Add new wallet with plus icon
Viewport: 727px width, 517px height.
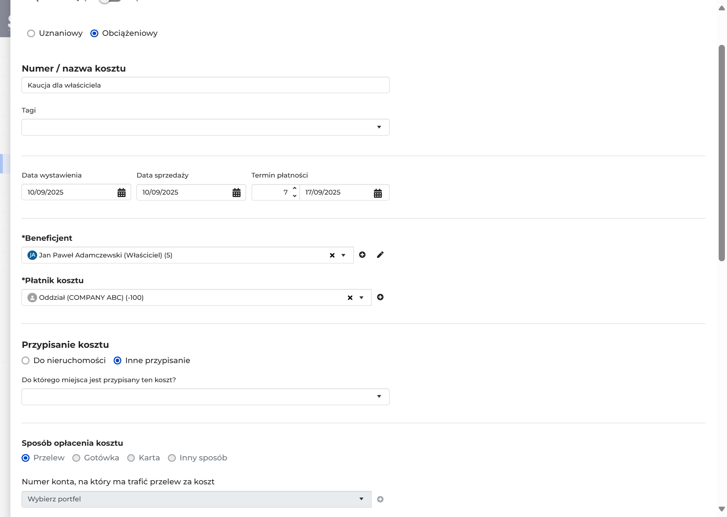[380, 499]
